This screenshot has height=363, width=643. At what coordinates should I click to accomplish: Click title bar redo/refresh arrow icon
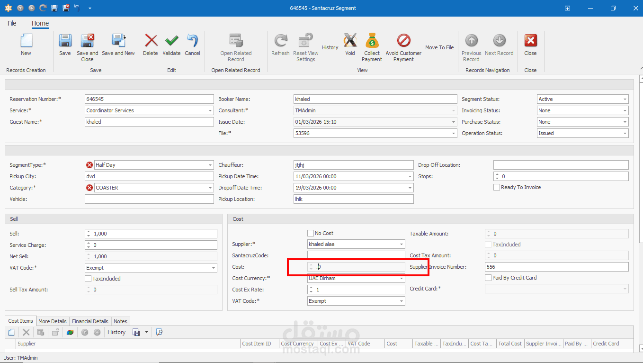pos(43,8)
